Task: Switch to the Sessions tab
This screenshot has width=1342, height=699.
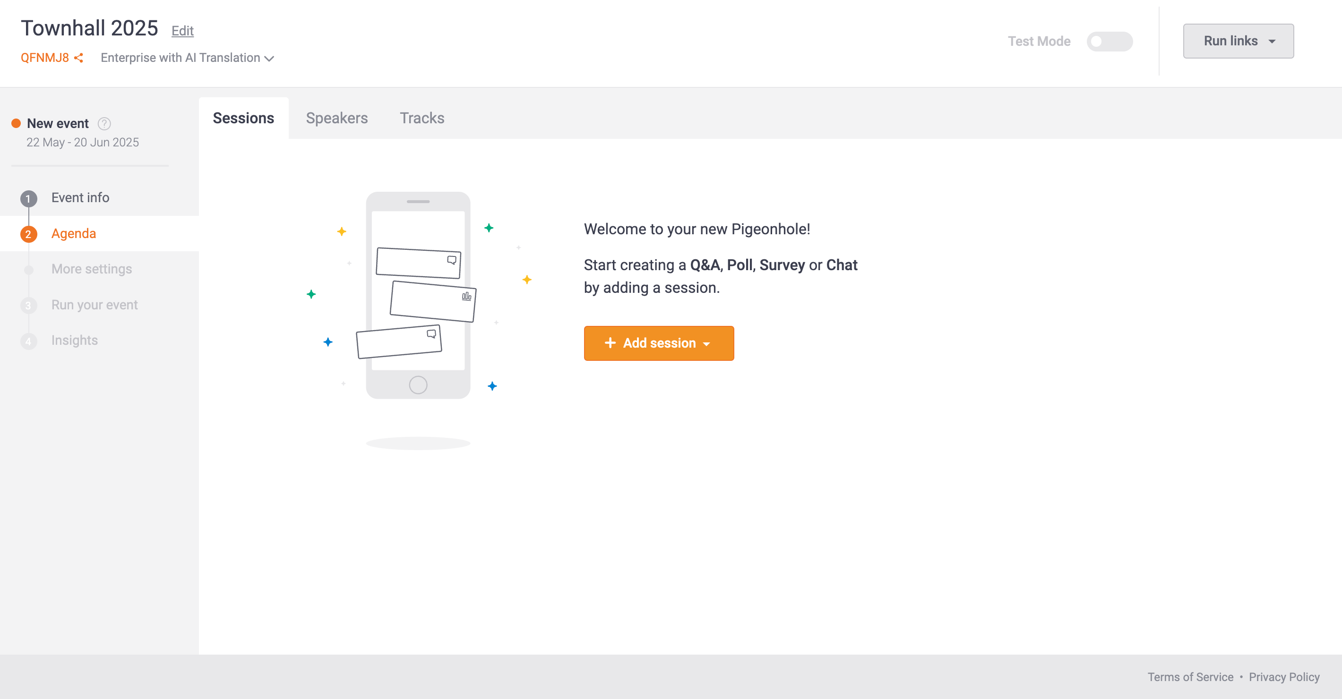Action: (x=243, y=118)
